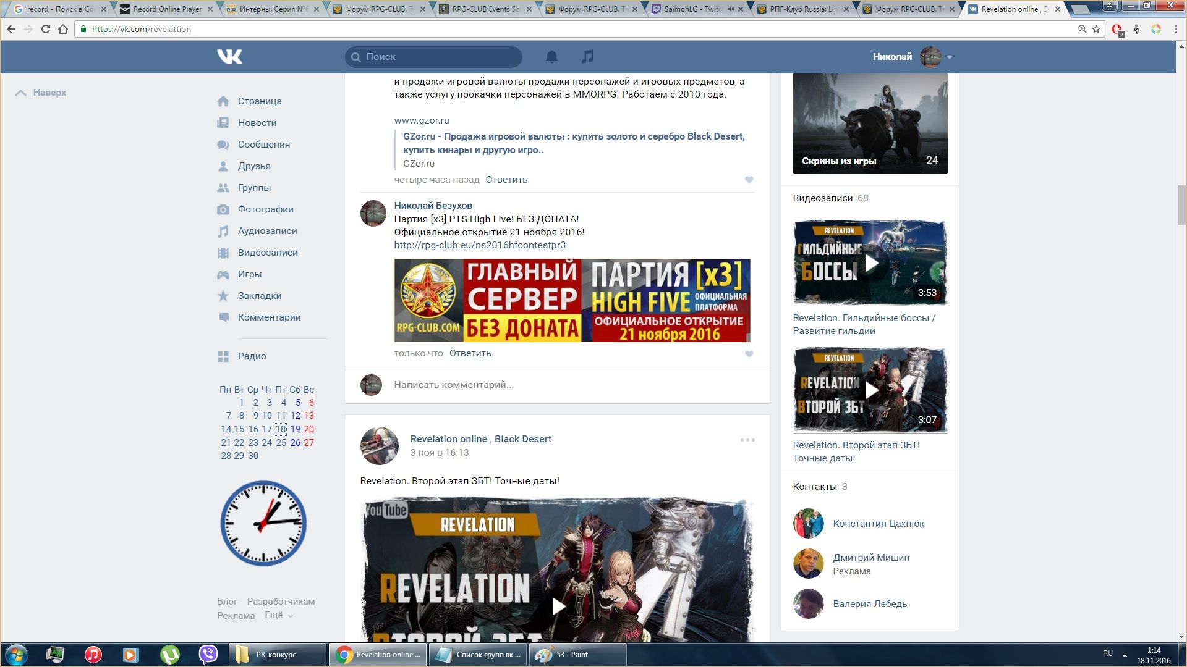Image resolution: width=1187 pixels, height=667 pixels.
Task: Open the Закладки star sidebar icon
Action: [x=223, y=296]
